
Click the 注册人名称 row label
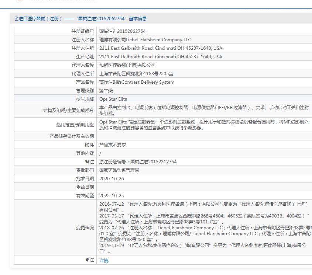[x=83, y=40]
